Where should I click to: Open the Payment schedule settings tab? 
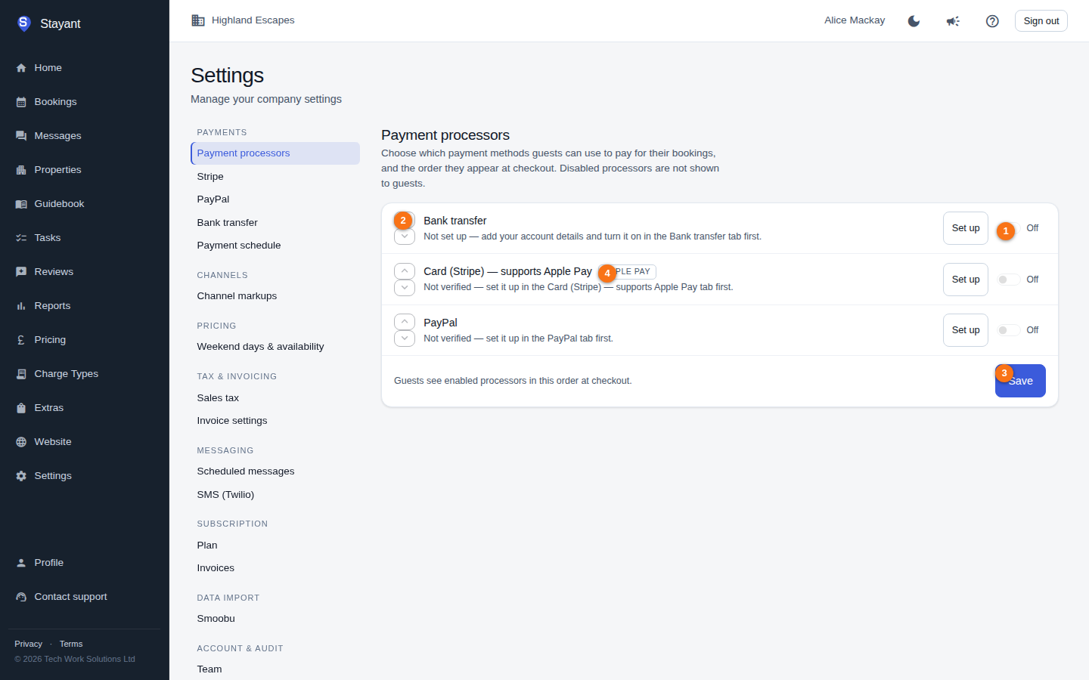(x=275, y=246)
